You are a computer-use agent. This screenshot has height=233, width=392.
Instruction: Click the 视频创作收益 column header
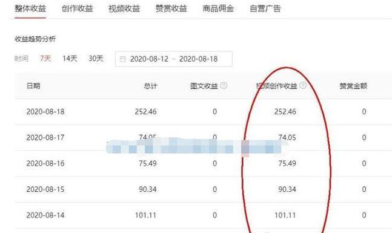[x=277, y=86]
